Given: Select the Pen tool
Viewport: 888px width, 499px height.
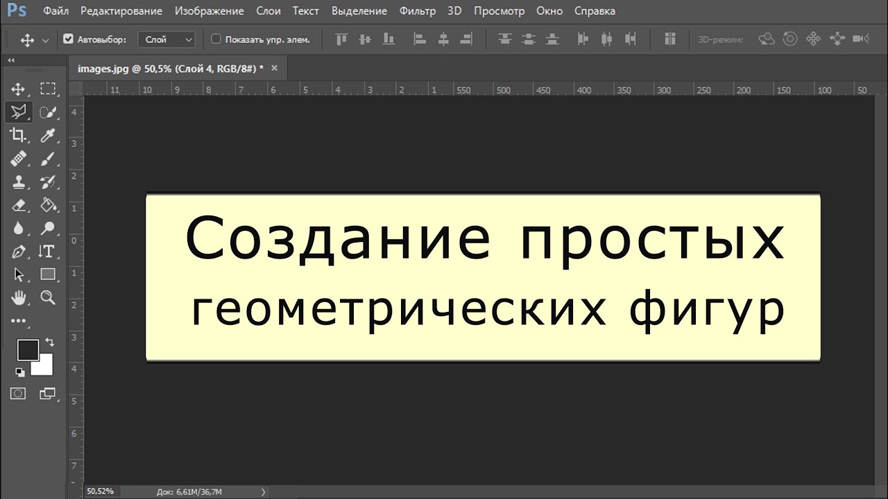Looking at the screenshot, I should (x=18, y=252).
